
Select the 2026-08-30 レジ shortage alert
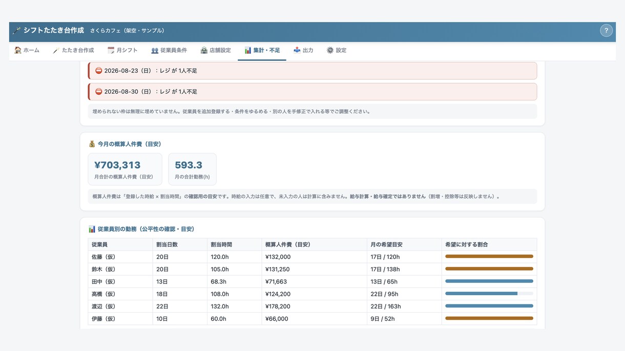312,92
